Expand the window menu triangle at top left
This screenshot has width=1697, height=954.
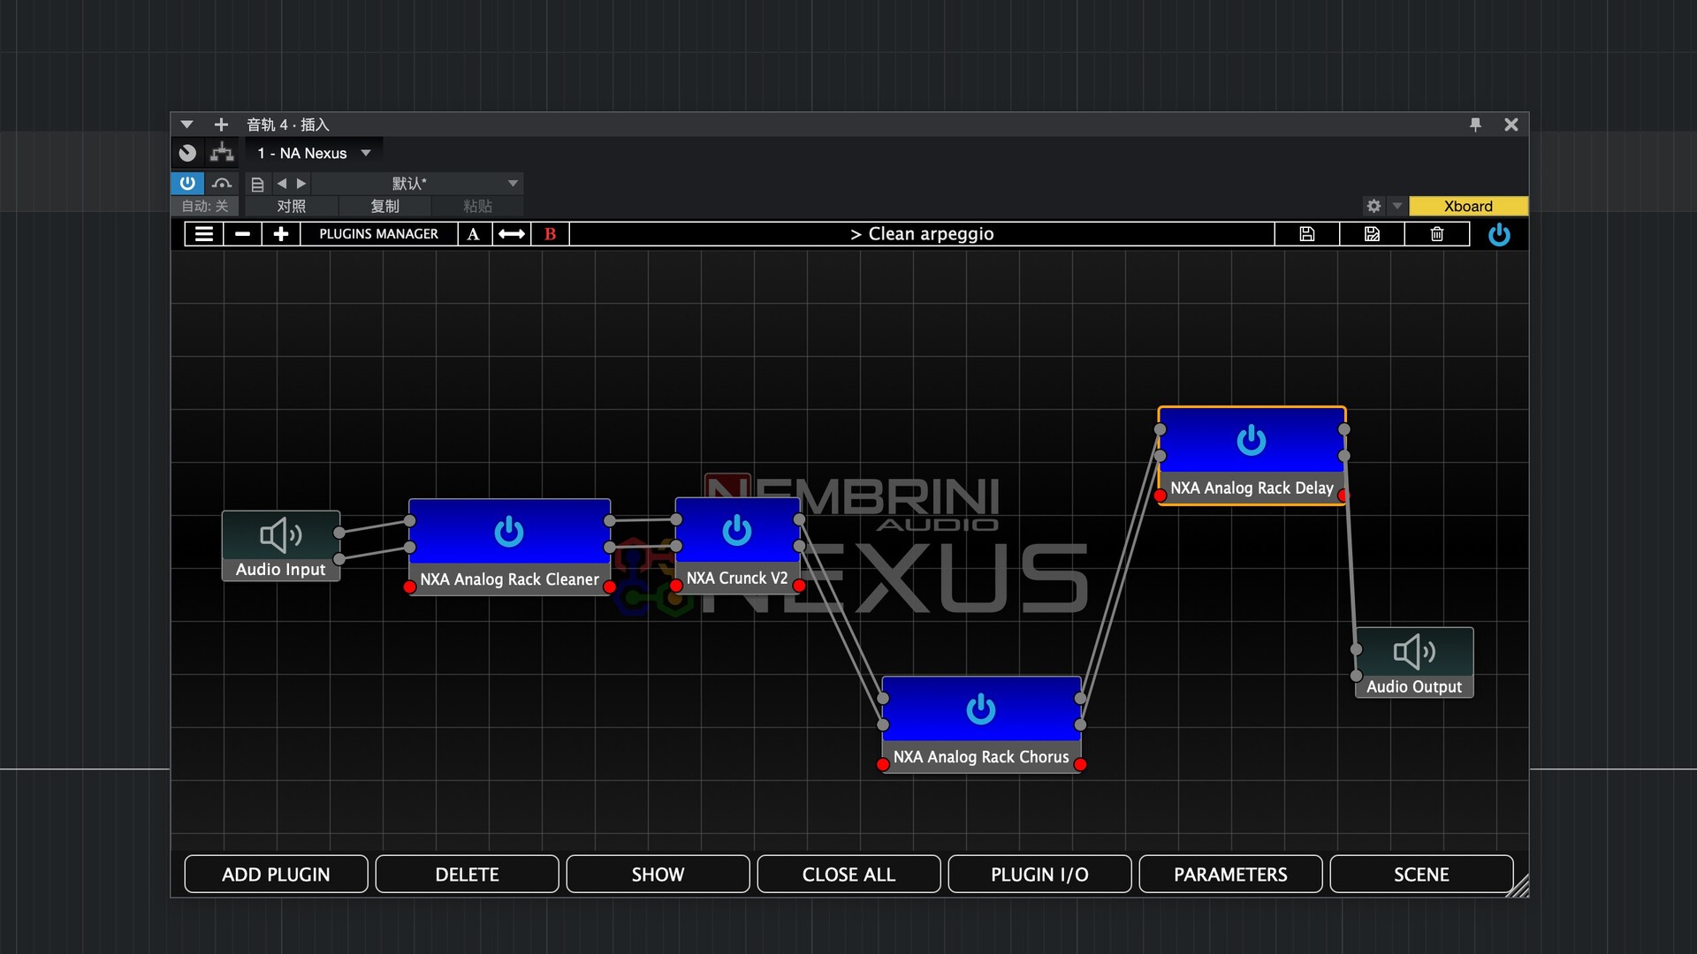point(186,125)
